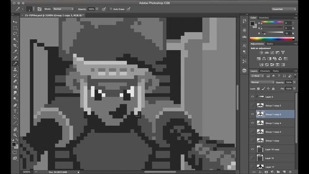Select the Healing Brush tool
This screenshot has height=174, width=309.
tap(15, 58)
